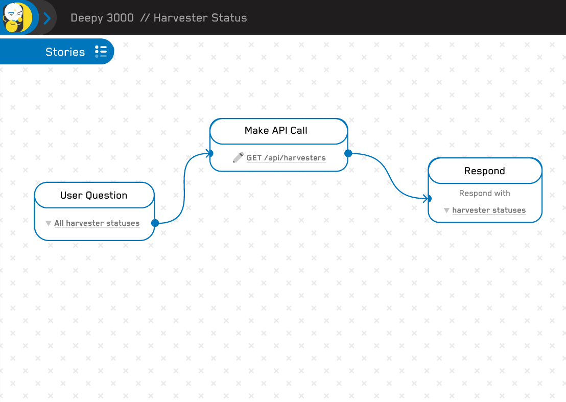Collapse the User Question disclosure triangle
This screenshot has height=402, width=566.
[48, 223]
